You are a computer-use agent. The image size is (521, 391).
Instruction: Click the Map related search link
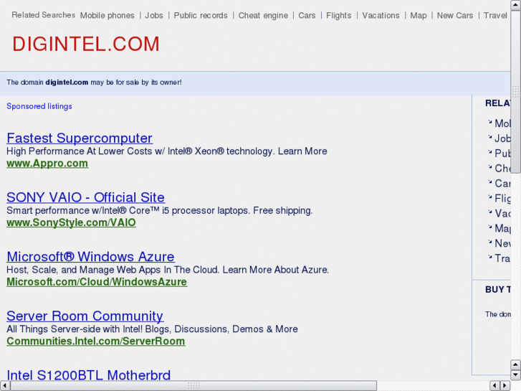tap(419, 16)
